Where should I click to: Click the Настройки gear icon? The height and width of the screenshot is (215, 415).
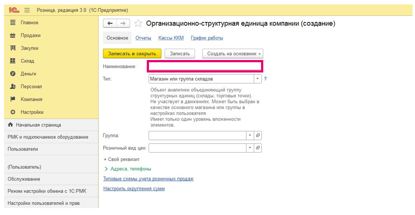pos(13,112)
